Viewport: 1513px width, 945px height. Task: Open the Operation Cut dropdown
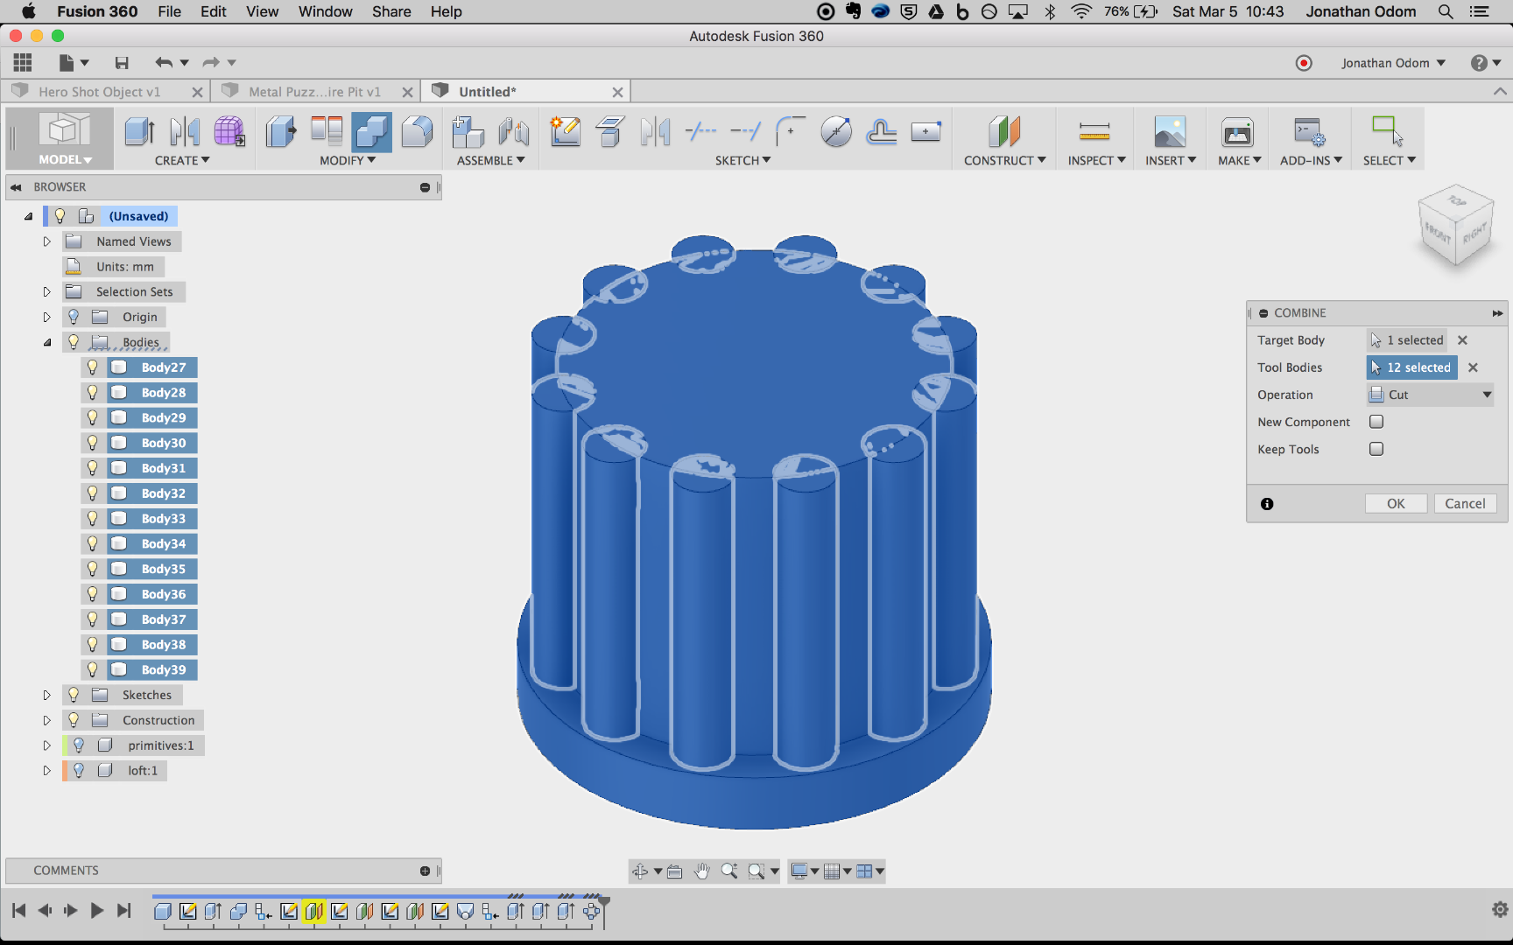(1431, 395)
